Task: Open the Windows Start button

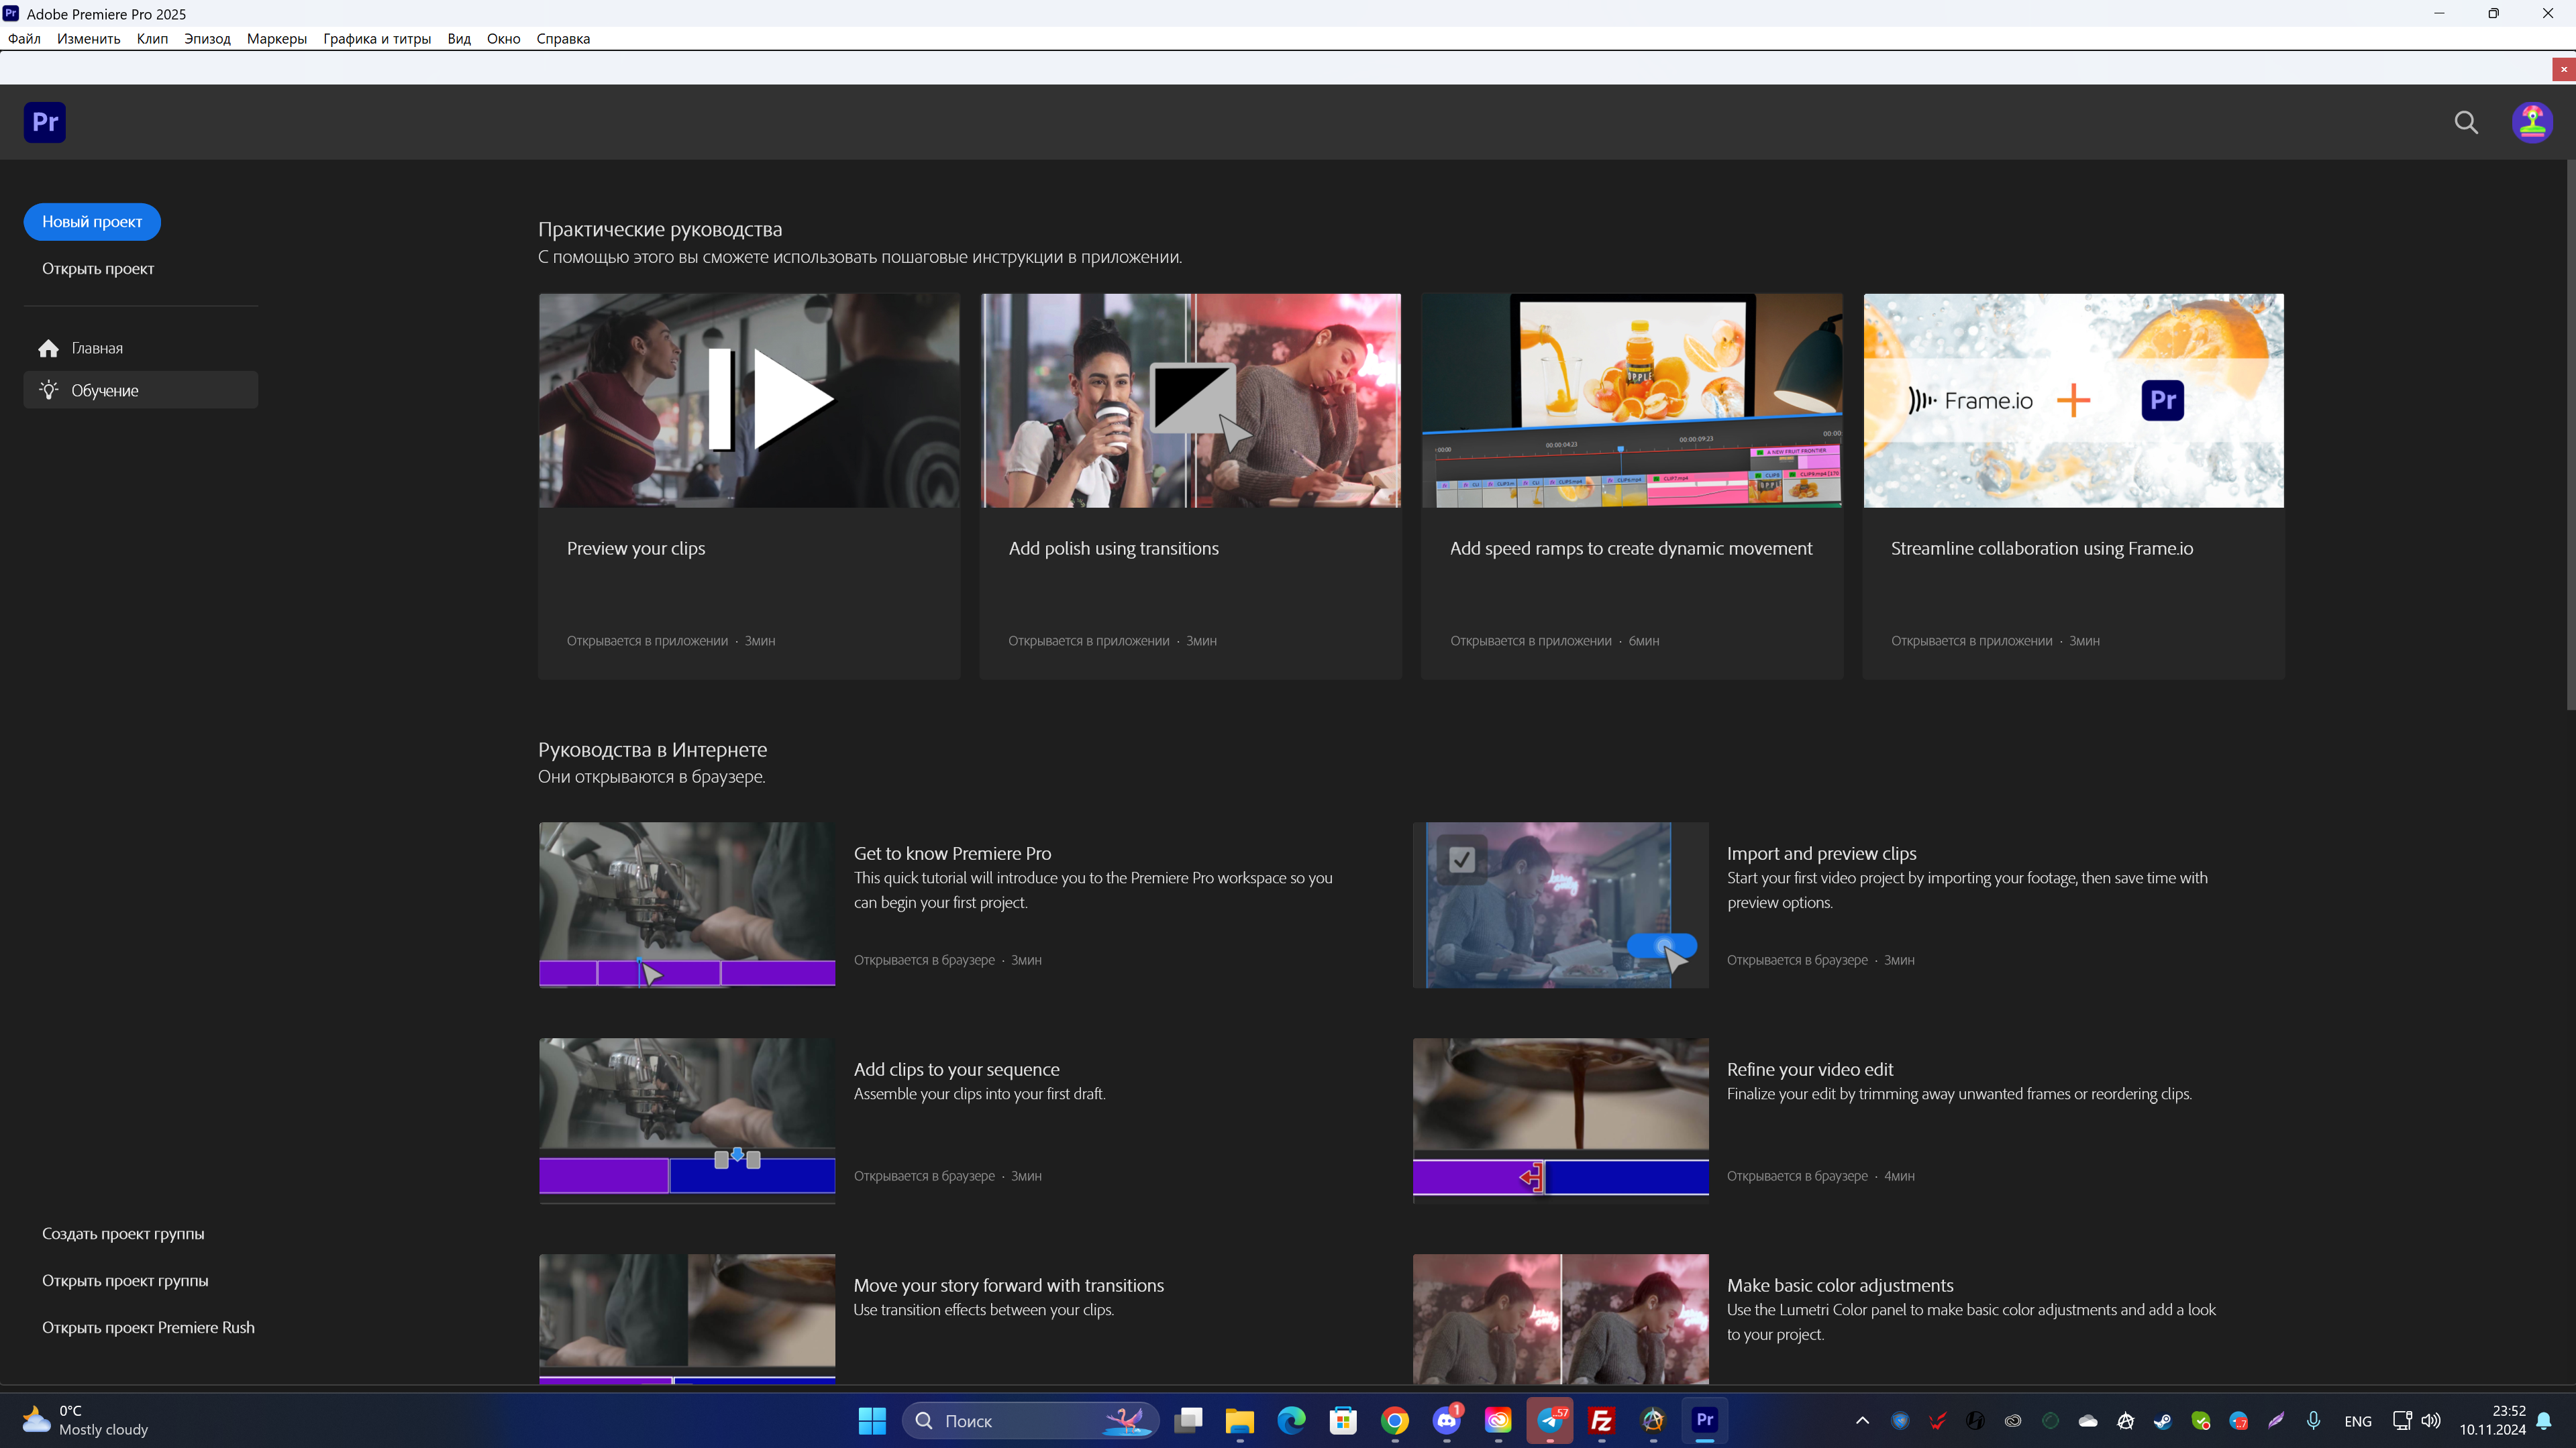Action: pos(872,1420)
